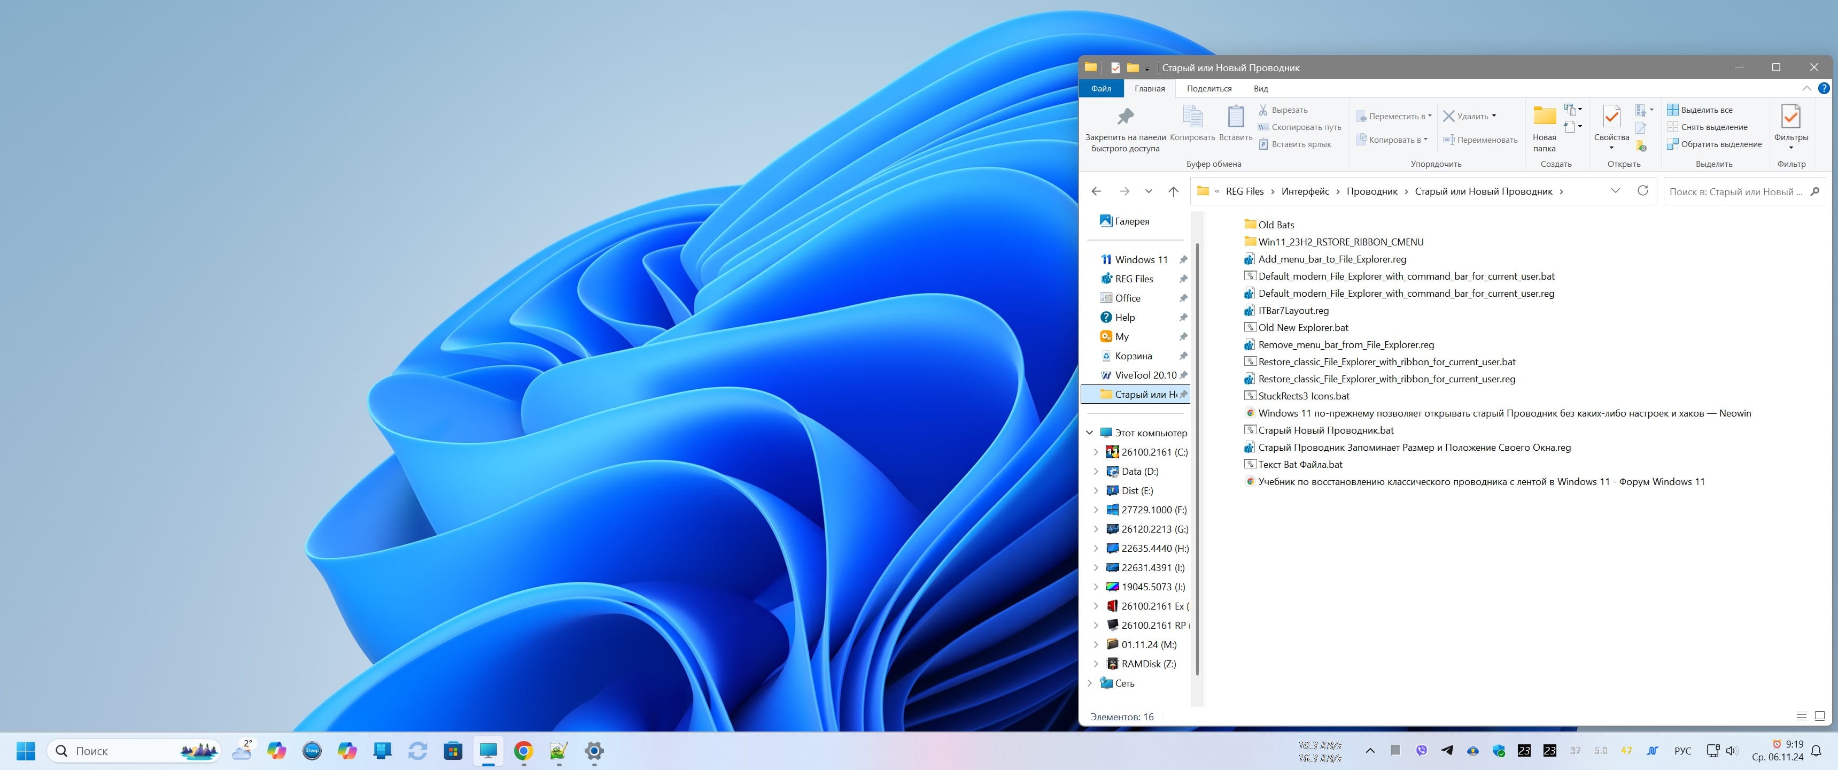Go up one folder level
1838x770 pixels.
point(1173,191)
